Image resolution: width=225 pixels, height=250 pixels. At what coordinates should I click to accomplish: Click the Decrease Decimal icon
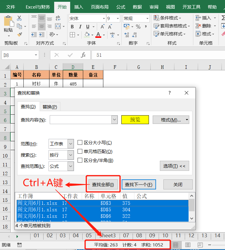pyautogui.click(x=134, y=35)
